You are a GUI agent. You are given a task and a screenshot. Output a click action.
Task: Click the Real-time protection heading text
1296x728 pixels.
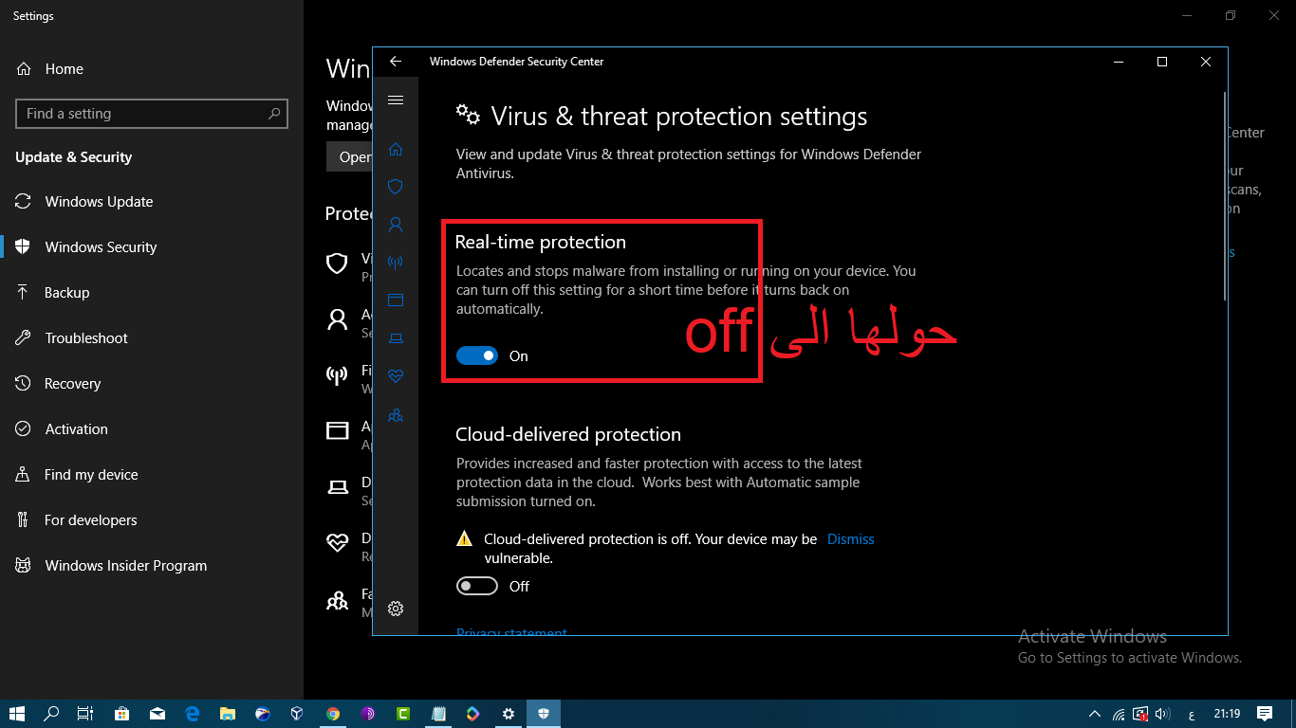click(541, 242)
